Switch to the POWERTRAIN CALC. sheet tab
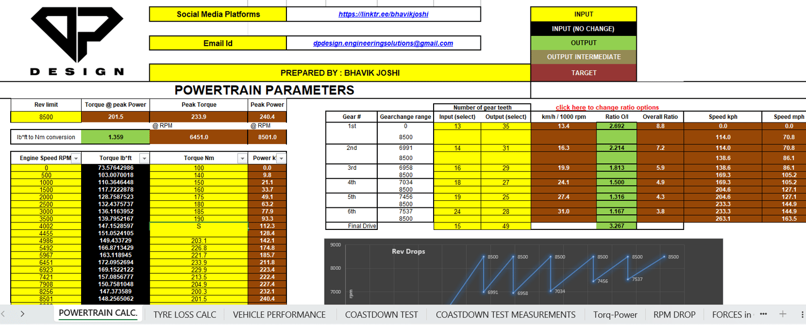Viewport: 806px width, 325px height. click(98, 314)
